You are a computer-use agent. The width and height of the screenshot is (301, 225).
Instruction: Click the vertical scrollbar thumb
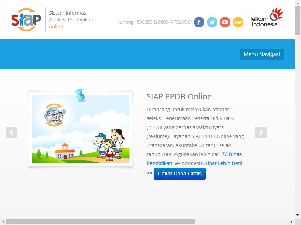(298, 20)
